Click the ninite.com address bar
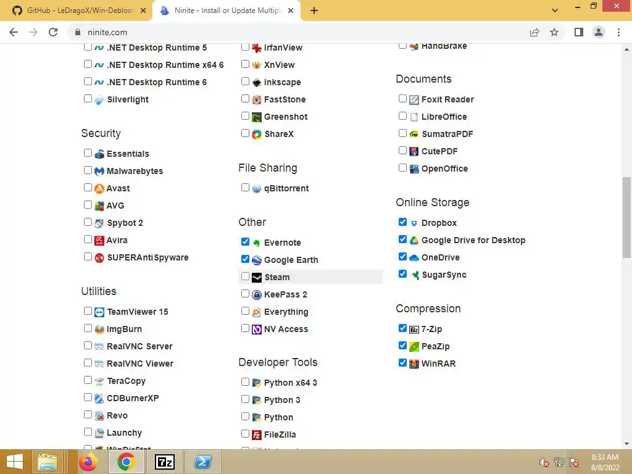This screenshot has height=474, width=632. pyautogui.click(x=298, y=32)
